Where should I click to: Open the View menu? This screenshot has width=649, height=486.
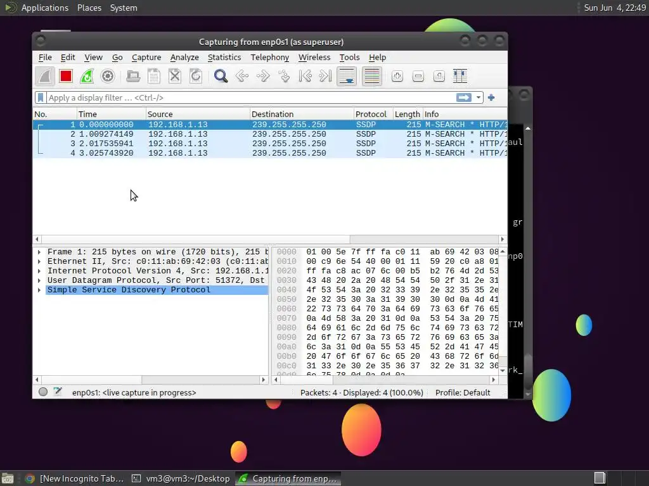point(94,58)
